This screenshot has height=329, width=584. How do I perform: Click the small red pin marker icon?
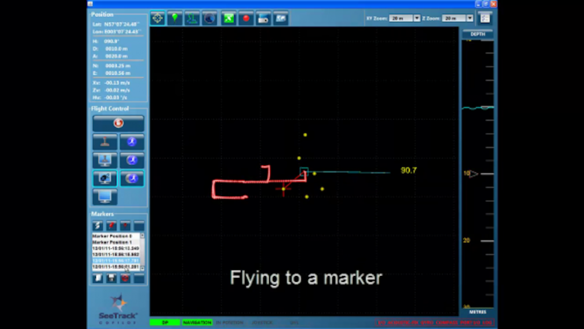point(125,226)
